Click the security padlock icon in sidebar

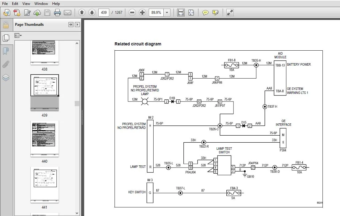[x=6, y=25]
